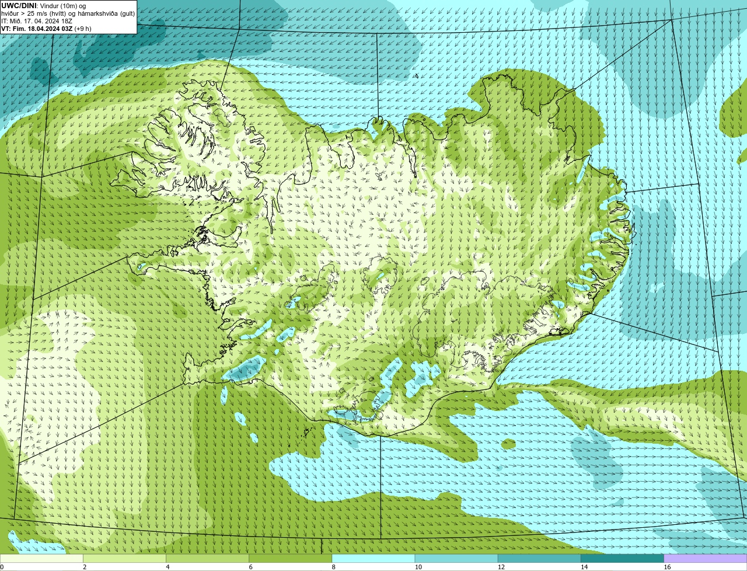Click the 'IT: Mið. 17. 04. 2024 18Z' line
747x571 pixels.
37,20
